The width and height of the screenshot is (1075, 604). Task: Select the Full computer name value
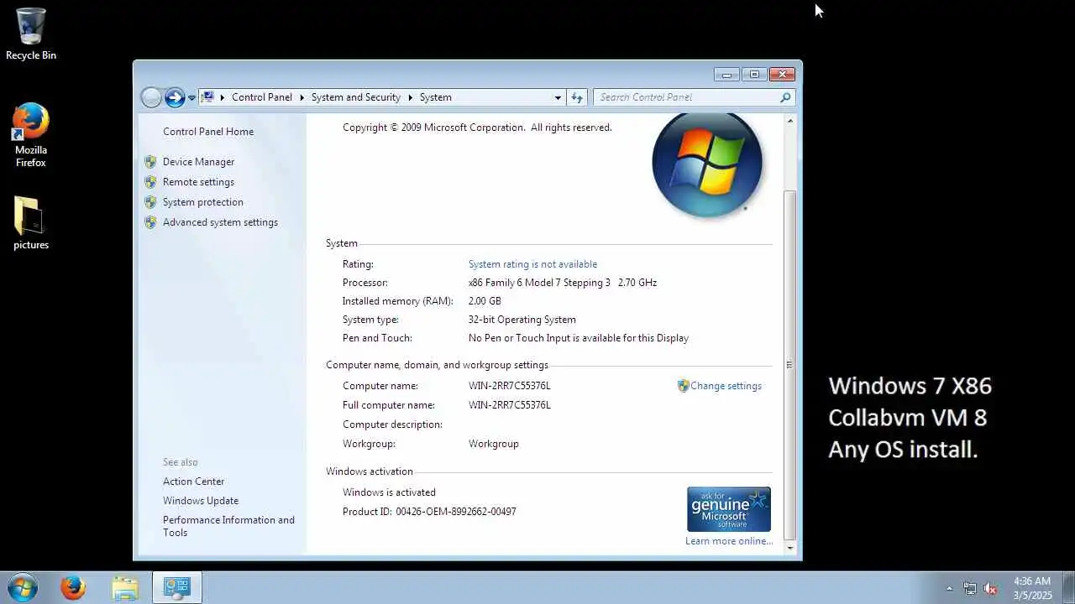(x=510, y=405)
